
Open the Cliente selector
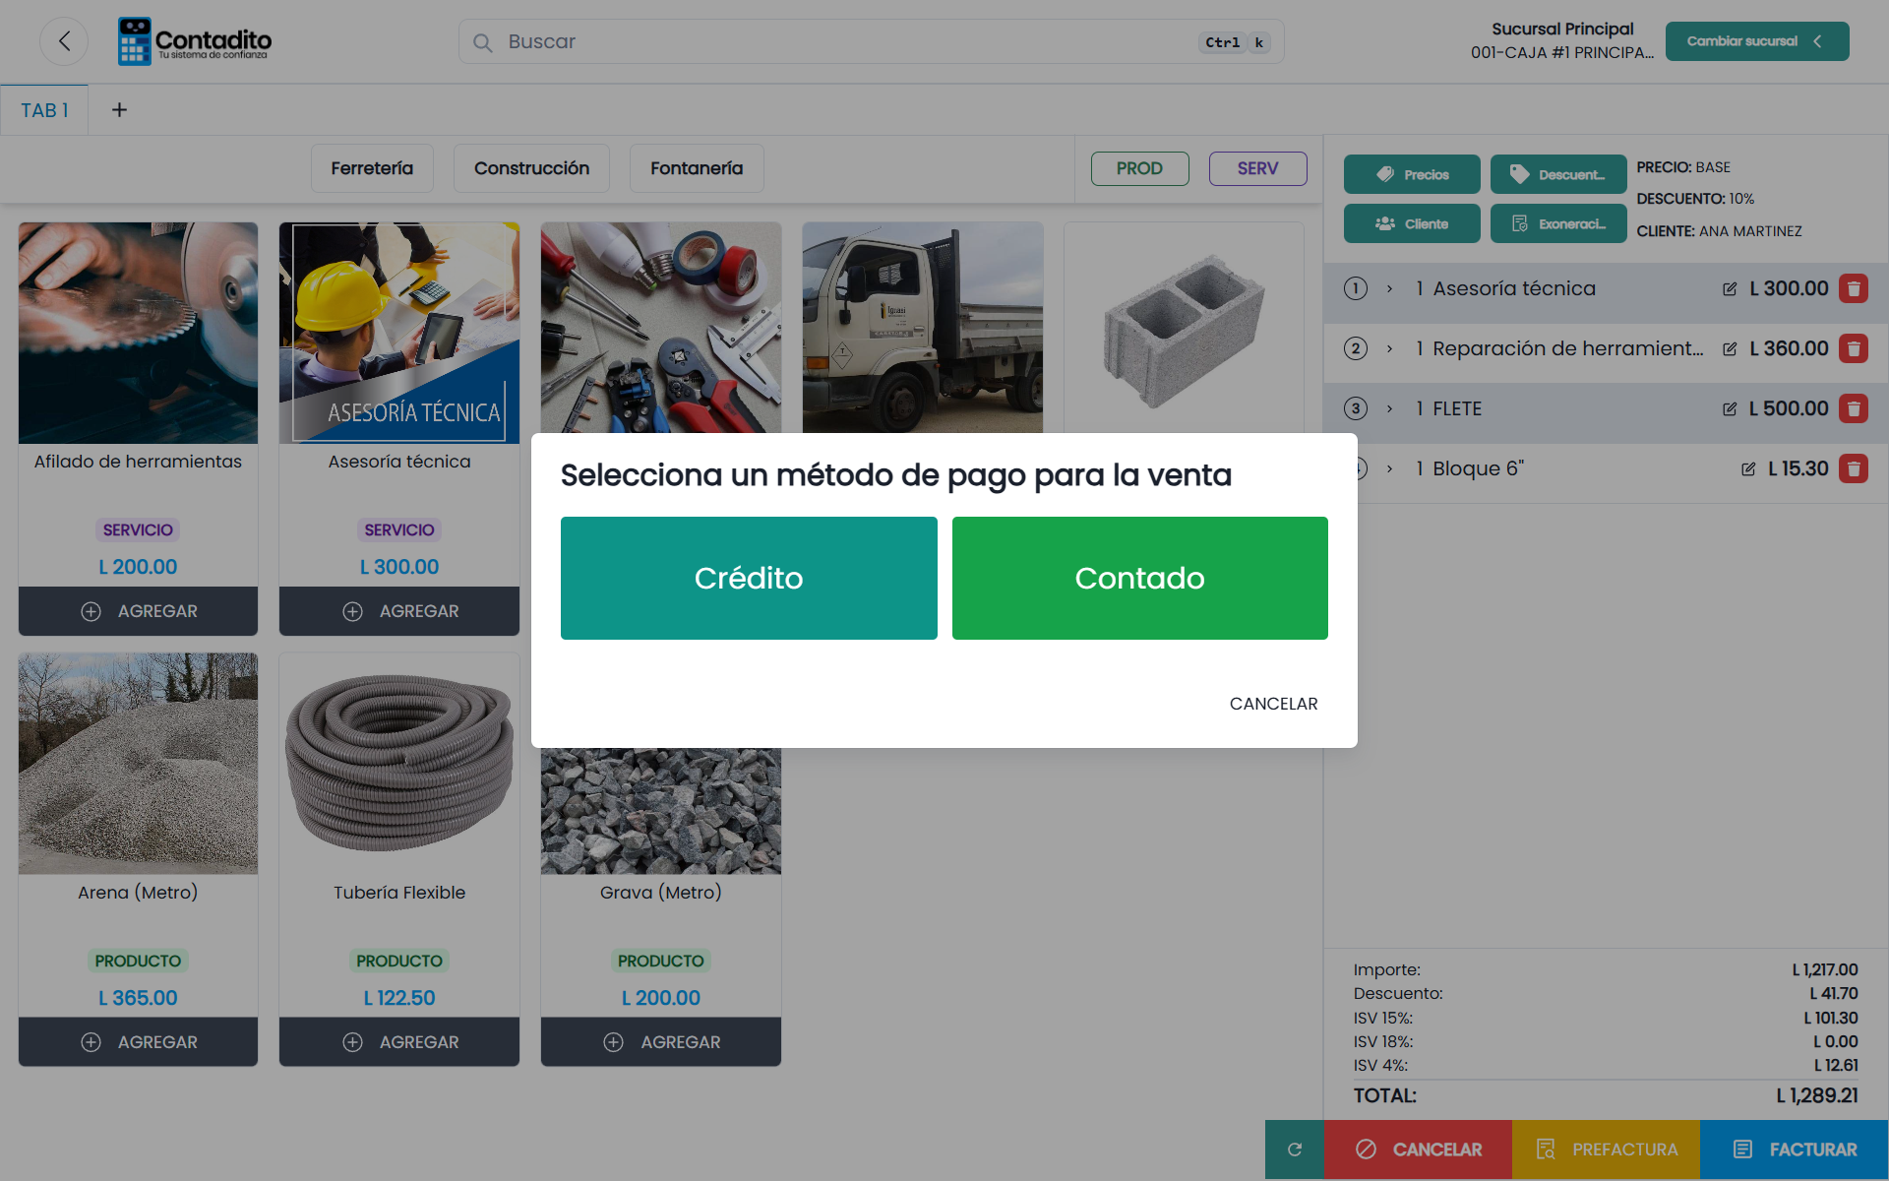[1412, 223]
